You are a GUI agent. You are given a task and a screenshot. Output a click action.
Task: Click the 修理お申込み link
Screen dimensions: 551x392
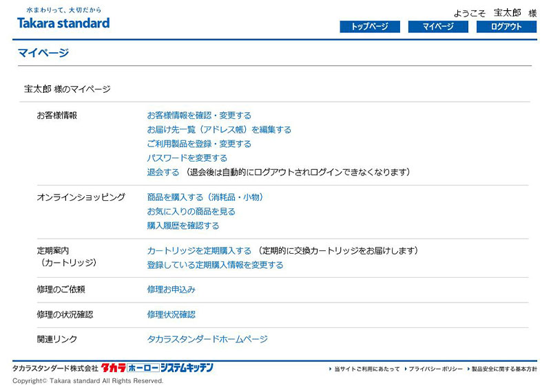171,290
